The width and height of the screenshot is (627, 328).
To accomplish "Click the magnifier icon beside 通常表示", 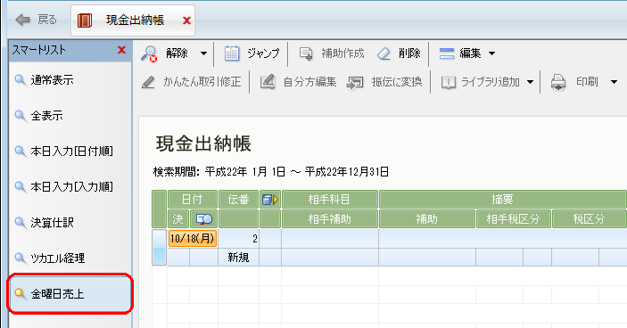I will [20, 80].
